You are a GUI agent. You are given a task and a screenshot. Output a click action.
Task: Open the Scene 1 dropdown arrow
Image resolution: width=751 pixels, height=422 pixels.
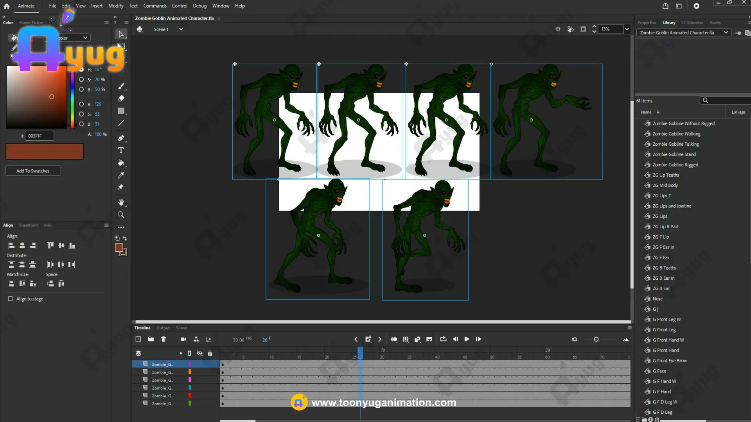(x=181, y=29)
